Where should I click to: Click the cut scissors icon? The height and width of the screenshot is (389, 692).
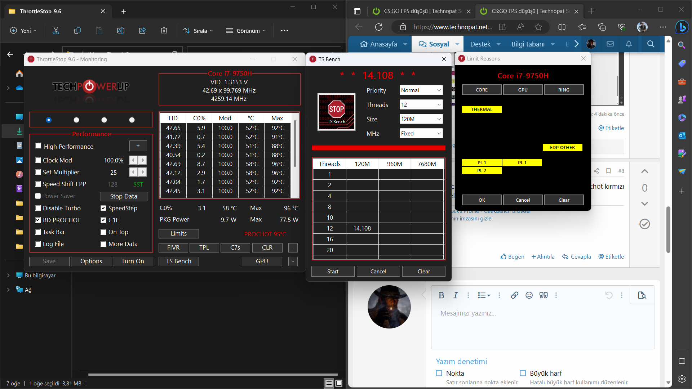click(x=56, y=31)
